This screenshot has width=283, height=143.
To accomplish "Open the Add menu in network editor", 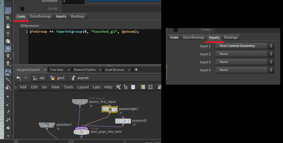I will [23, 87].
